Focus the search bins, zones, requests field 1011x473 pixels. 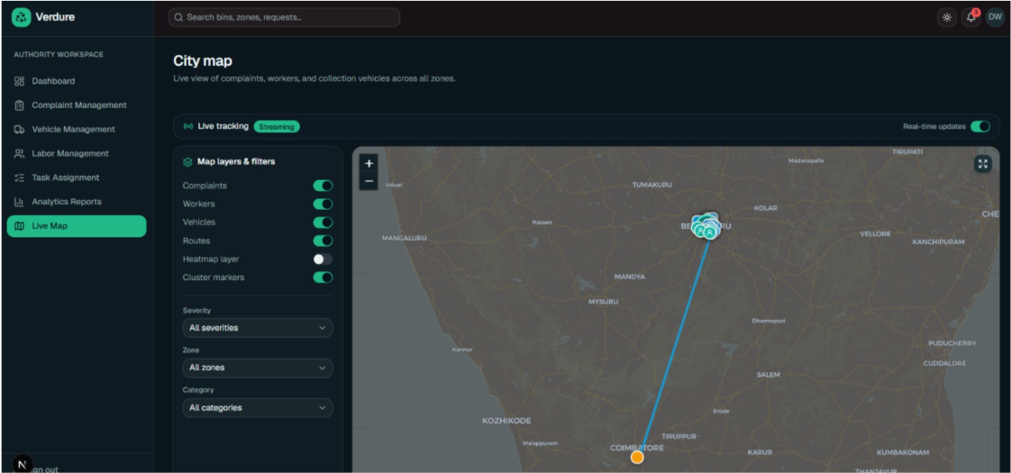(x=284, y=17)
